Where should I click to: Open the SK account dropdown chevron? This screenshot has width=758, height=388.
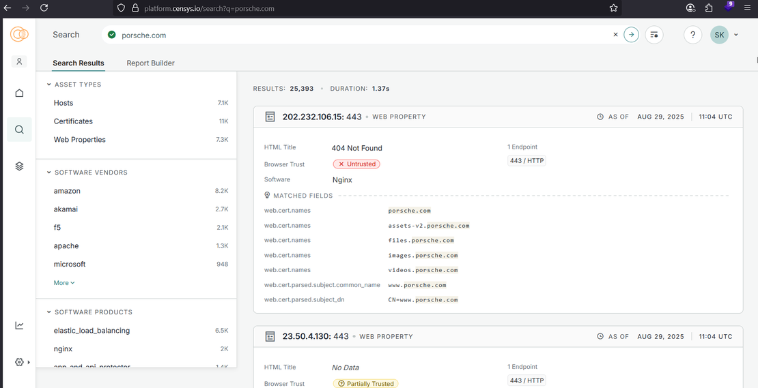pyautogui.click(x=736, y=35)
